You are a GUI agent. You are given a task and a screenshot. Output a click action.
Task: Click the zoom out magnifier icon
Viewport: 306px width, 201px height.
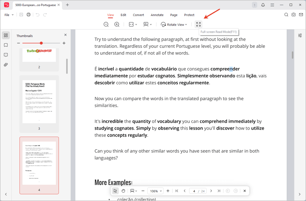click(106, 24)
